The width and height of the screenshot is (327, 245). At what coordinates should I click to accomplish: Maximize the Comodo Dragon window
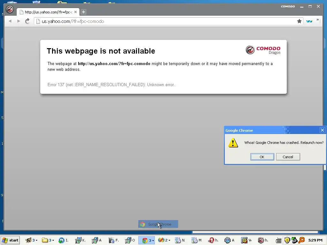point(310,6)
